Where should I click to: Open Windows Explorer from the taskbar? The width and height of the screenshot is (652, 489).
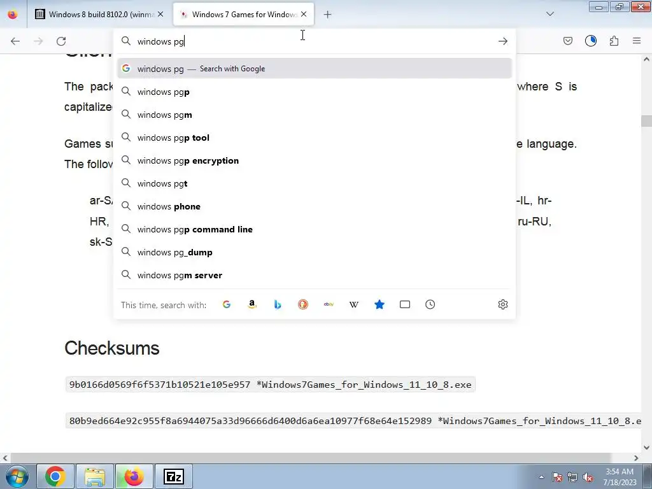point(95,476)
